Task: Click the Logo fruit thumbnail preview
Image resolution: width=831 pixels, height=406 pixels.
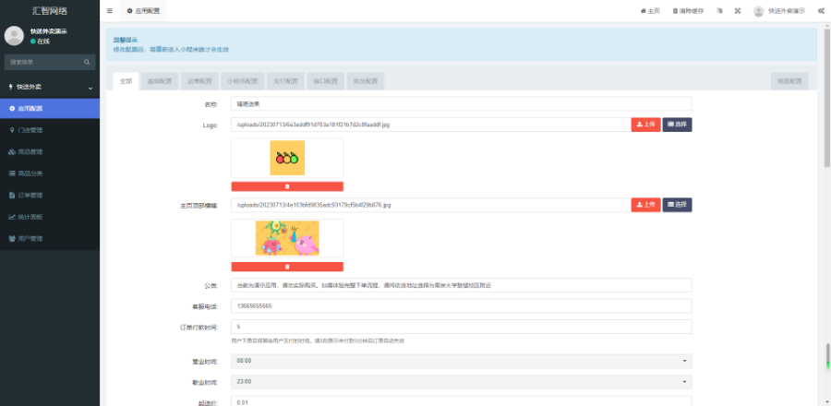Action: [287, 158]
